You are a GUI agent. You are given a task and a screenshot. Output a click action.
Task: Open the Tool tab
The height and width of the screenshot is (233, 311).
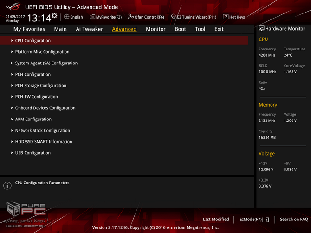point(200,29)
